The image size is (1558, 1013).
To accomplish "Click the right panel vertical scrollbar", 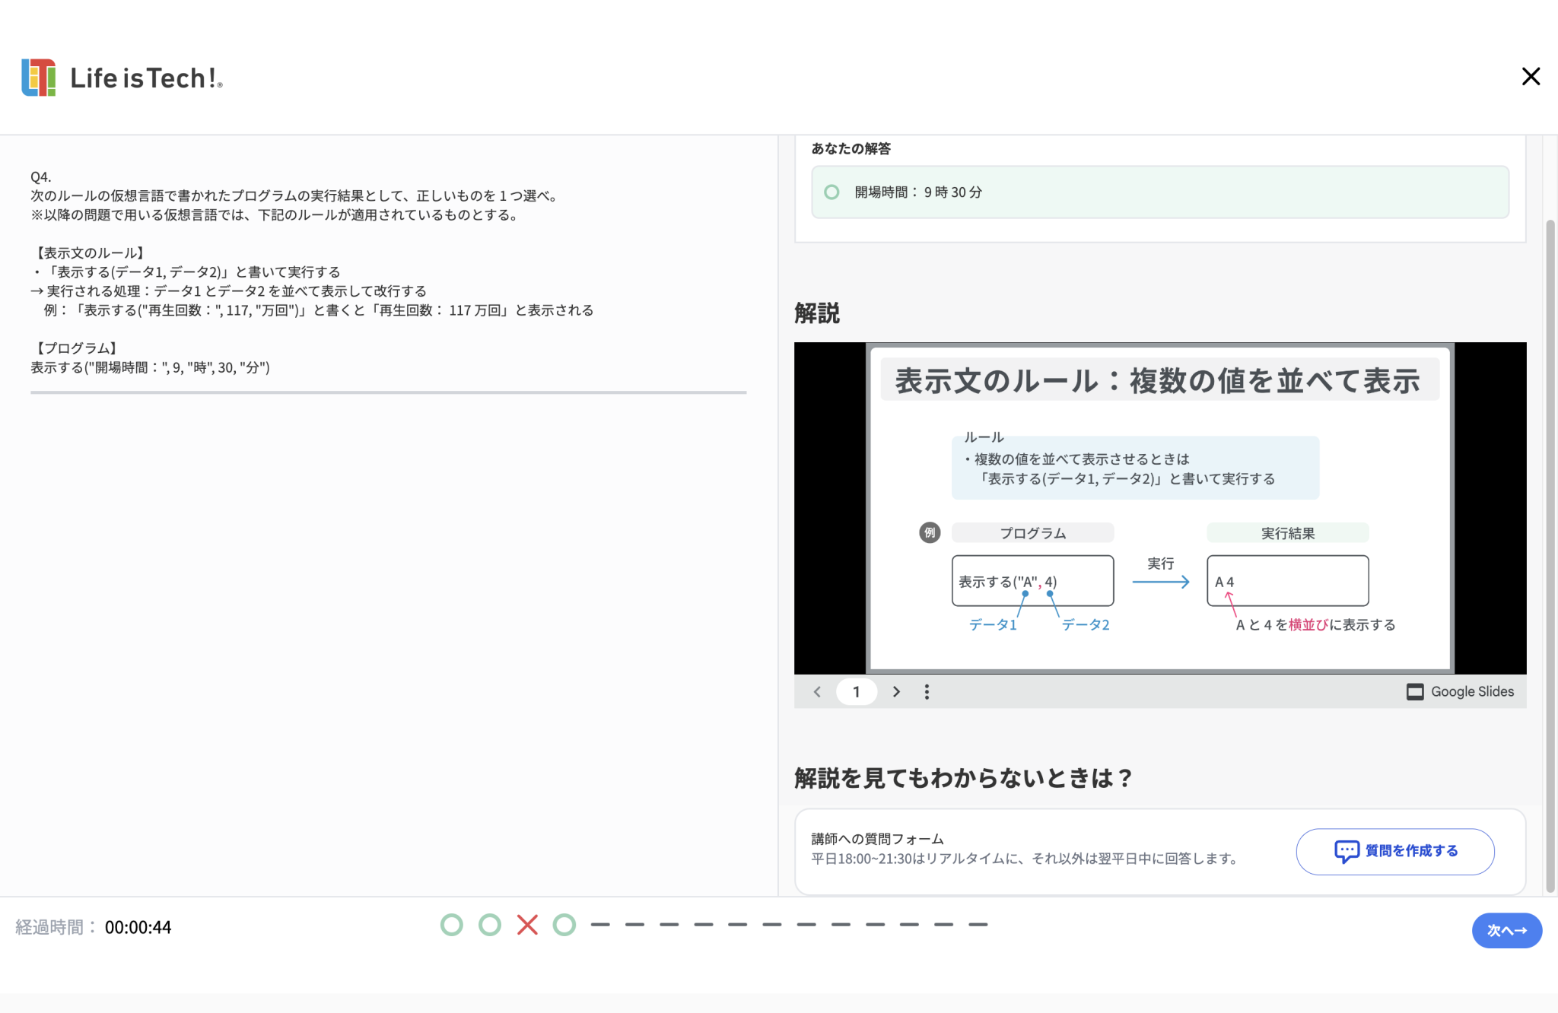I will pos(1550,555).
